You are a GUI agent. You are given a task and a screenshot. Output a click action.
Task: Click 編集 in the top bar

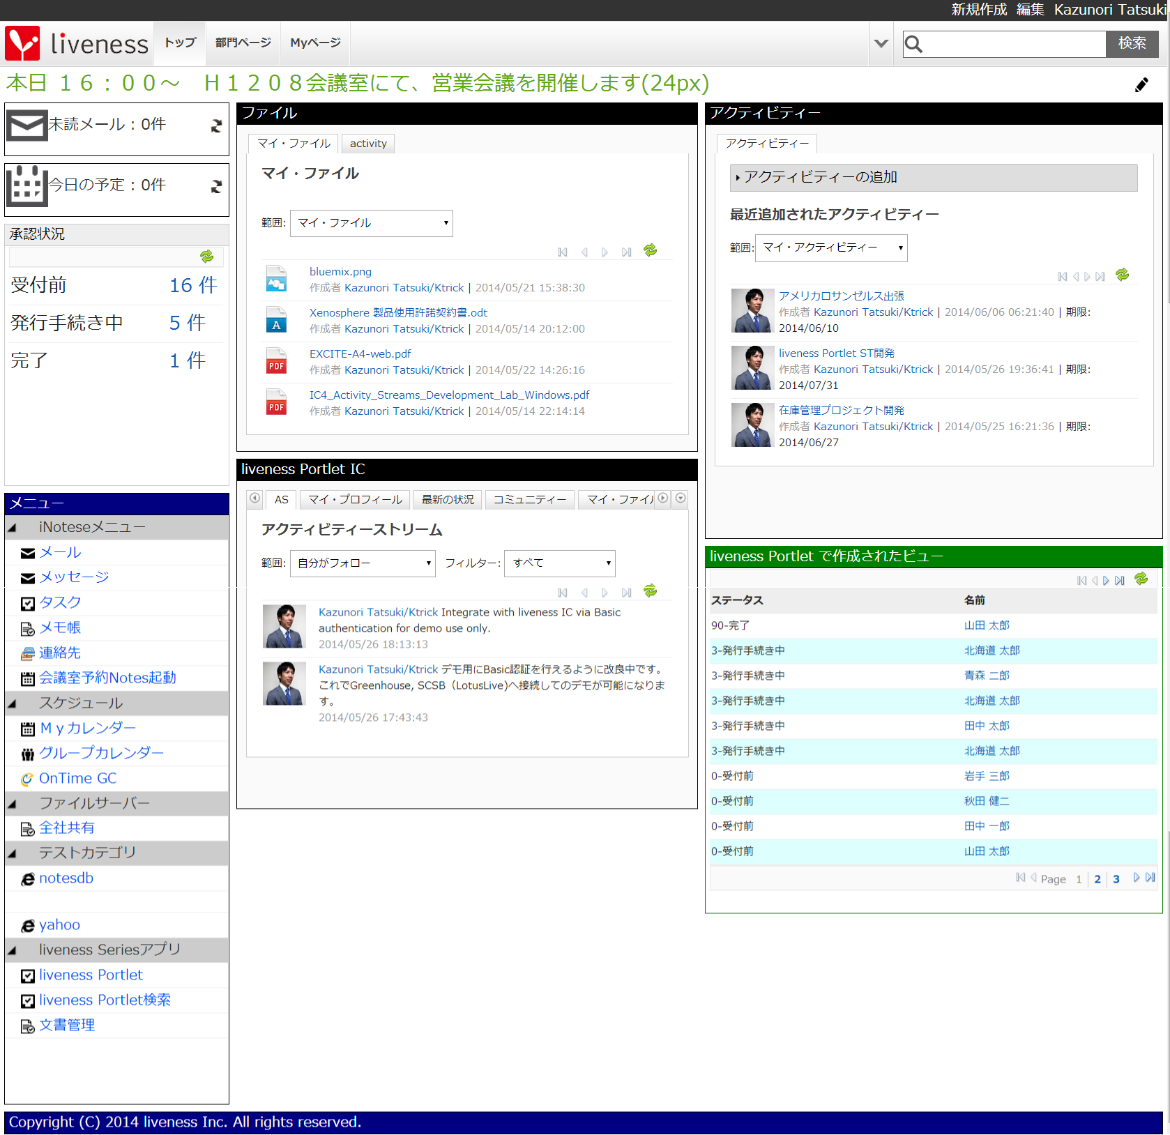[x=1031, y=10]
